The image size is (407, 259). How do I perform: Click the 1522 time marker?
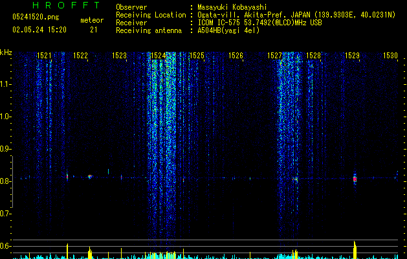coord(80,56)
